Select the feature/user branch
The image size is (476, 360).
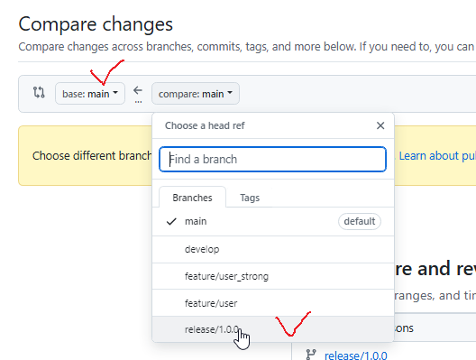pos(273,303)
